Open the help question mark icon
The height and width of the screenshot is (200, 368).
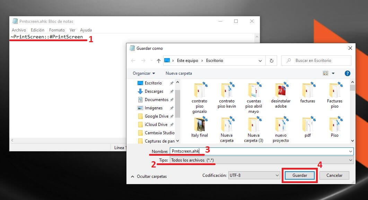[347, 73]
